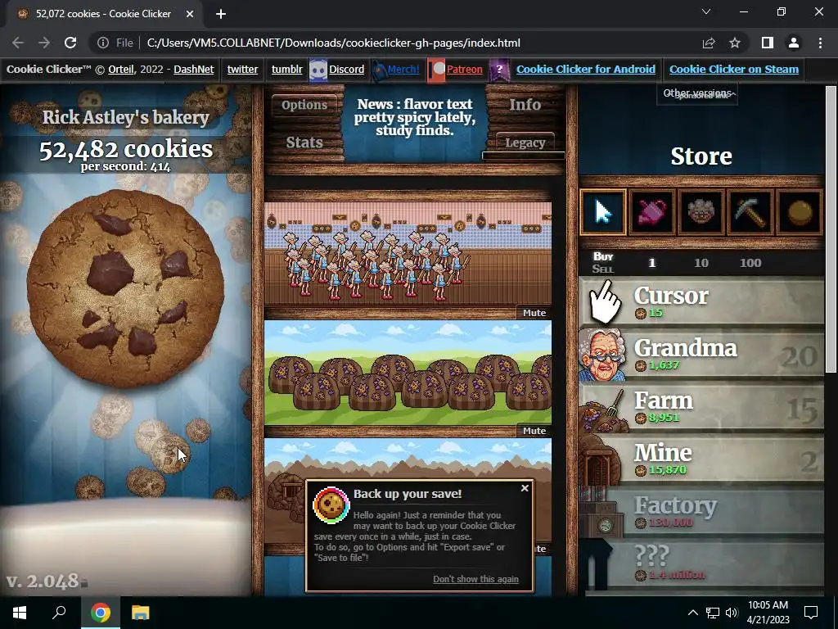
Task: Select the locked Factory building
Action: click(701, 513)
